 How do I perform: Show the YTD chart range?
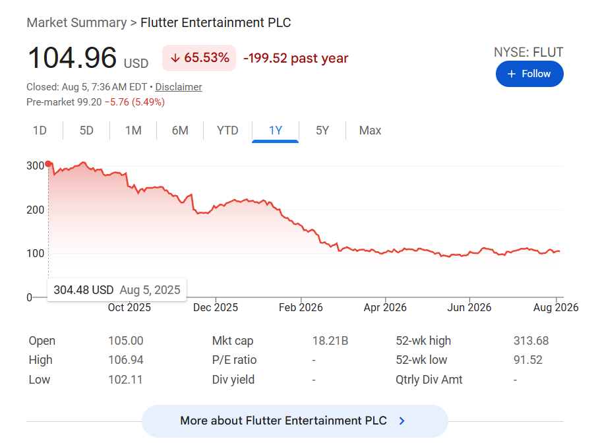point(227,131)
